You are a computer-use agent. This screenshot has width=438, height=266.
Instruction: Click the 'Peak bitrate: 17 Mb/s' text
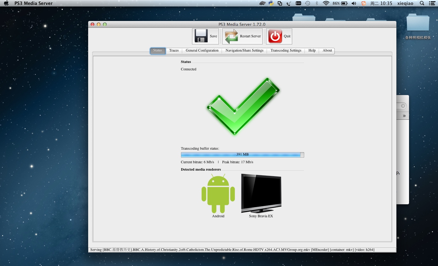tap(238, 162)
